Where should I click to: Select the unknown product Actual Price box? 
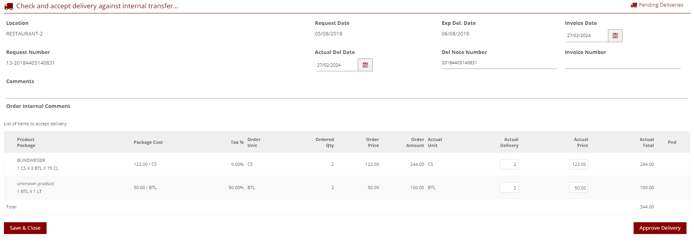579,188
